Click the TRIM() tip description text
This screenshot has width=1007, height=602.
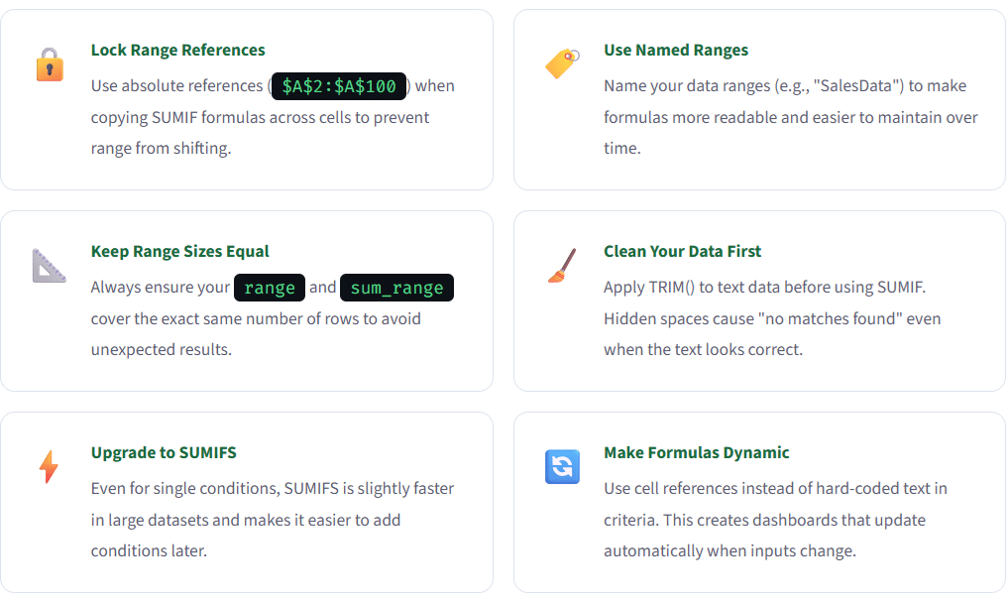tap(772, 318)
